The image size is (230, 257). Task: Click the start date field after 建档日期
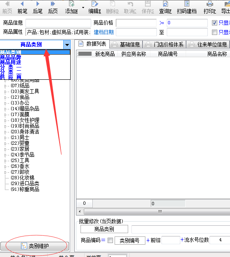[136, 32]
